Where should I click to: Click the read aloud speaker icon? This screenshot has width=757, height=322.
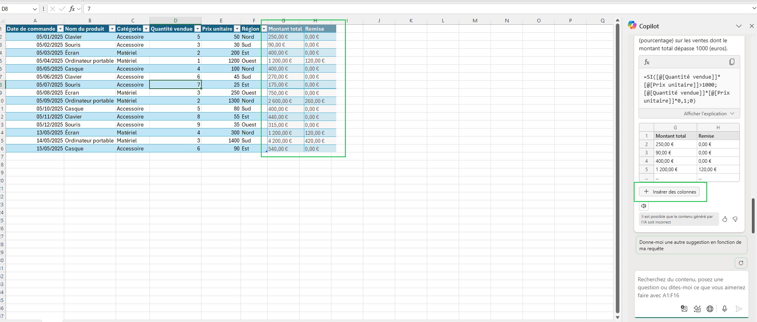click(643, 206)
